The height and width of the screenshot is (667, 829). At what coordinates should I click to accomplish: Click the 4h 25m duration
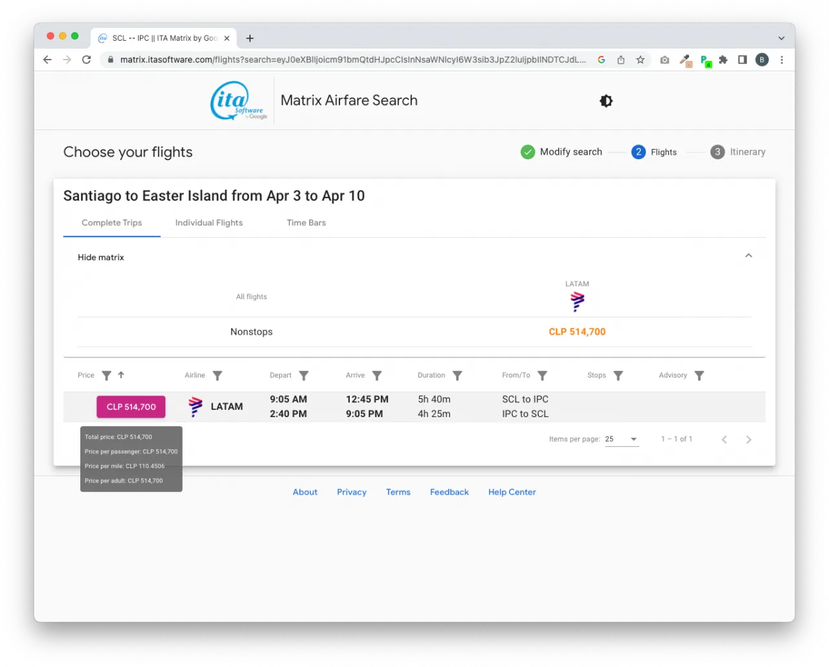[434, 414]
